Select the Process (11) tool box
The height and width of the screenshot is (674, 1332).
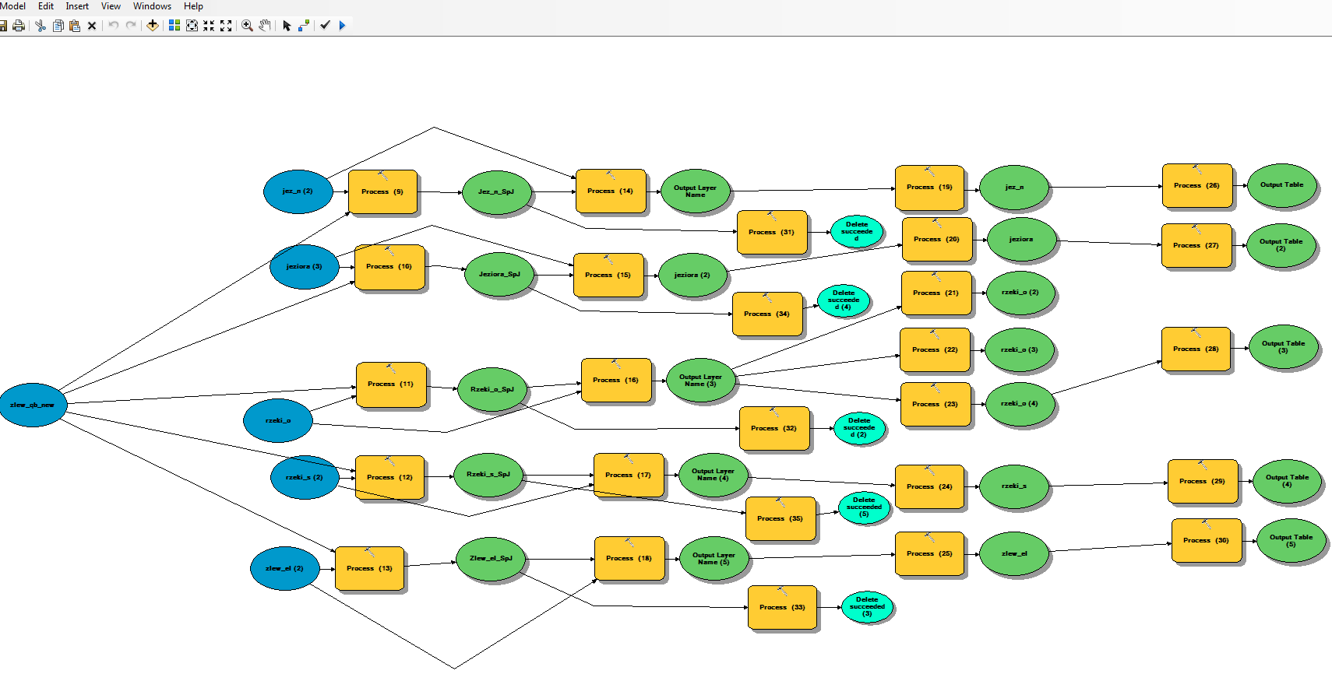pos(391,384)
